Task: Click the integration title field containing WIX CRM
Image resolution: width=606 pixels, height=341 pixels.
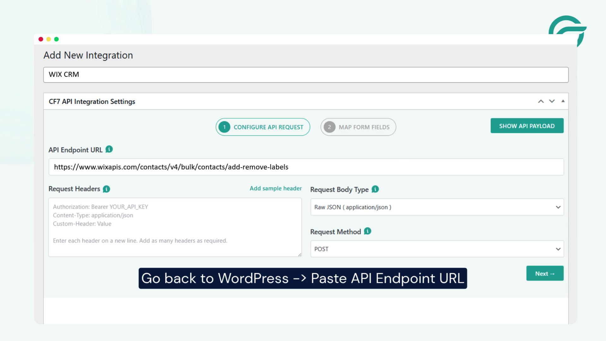Action: click(306, 75)
